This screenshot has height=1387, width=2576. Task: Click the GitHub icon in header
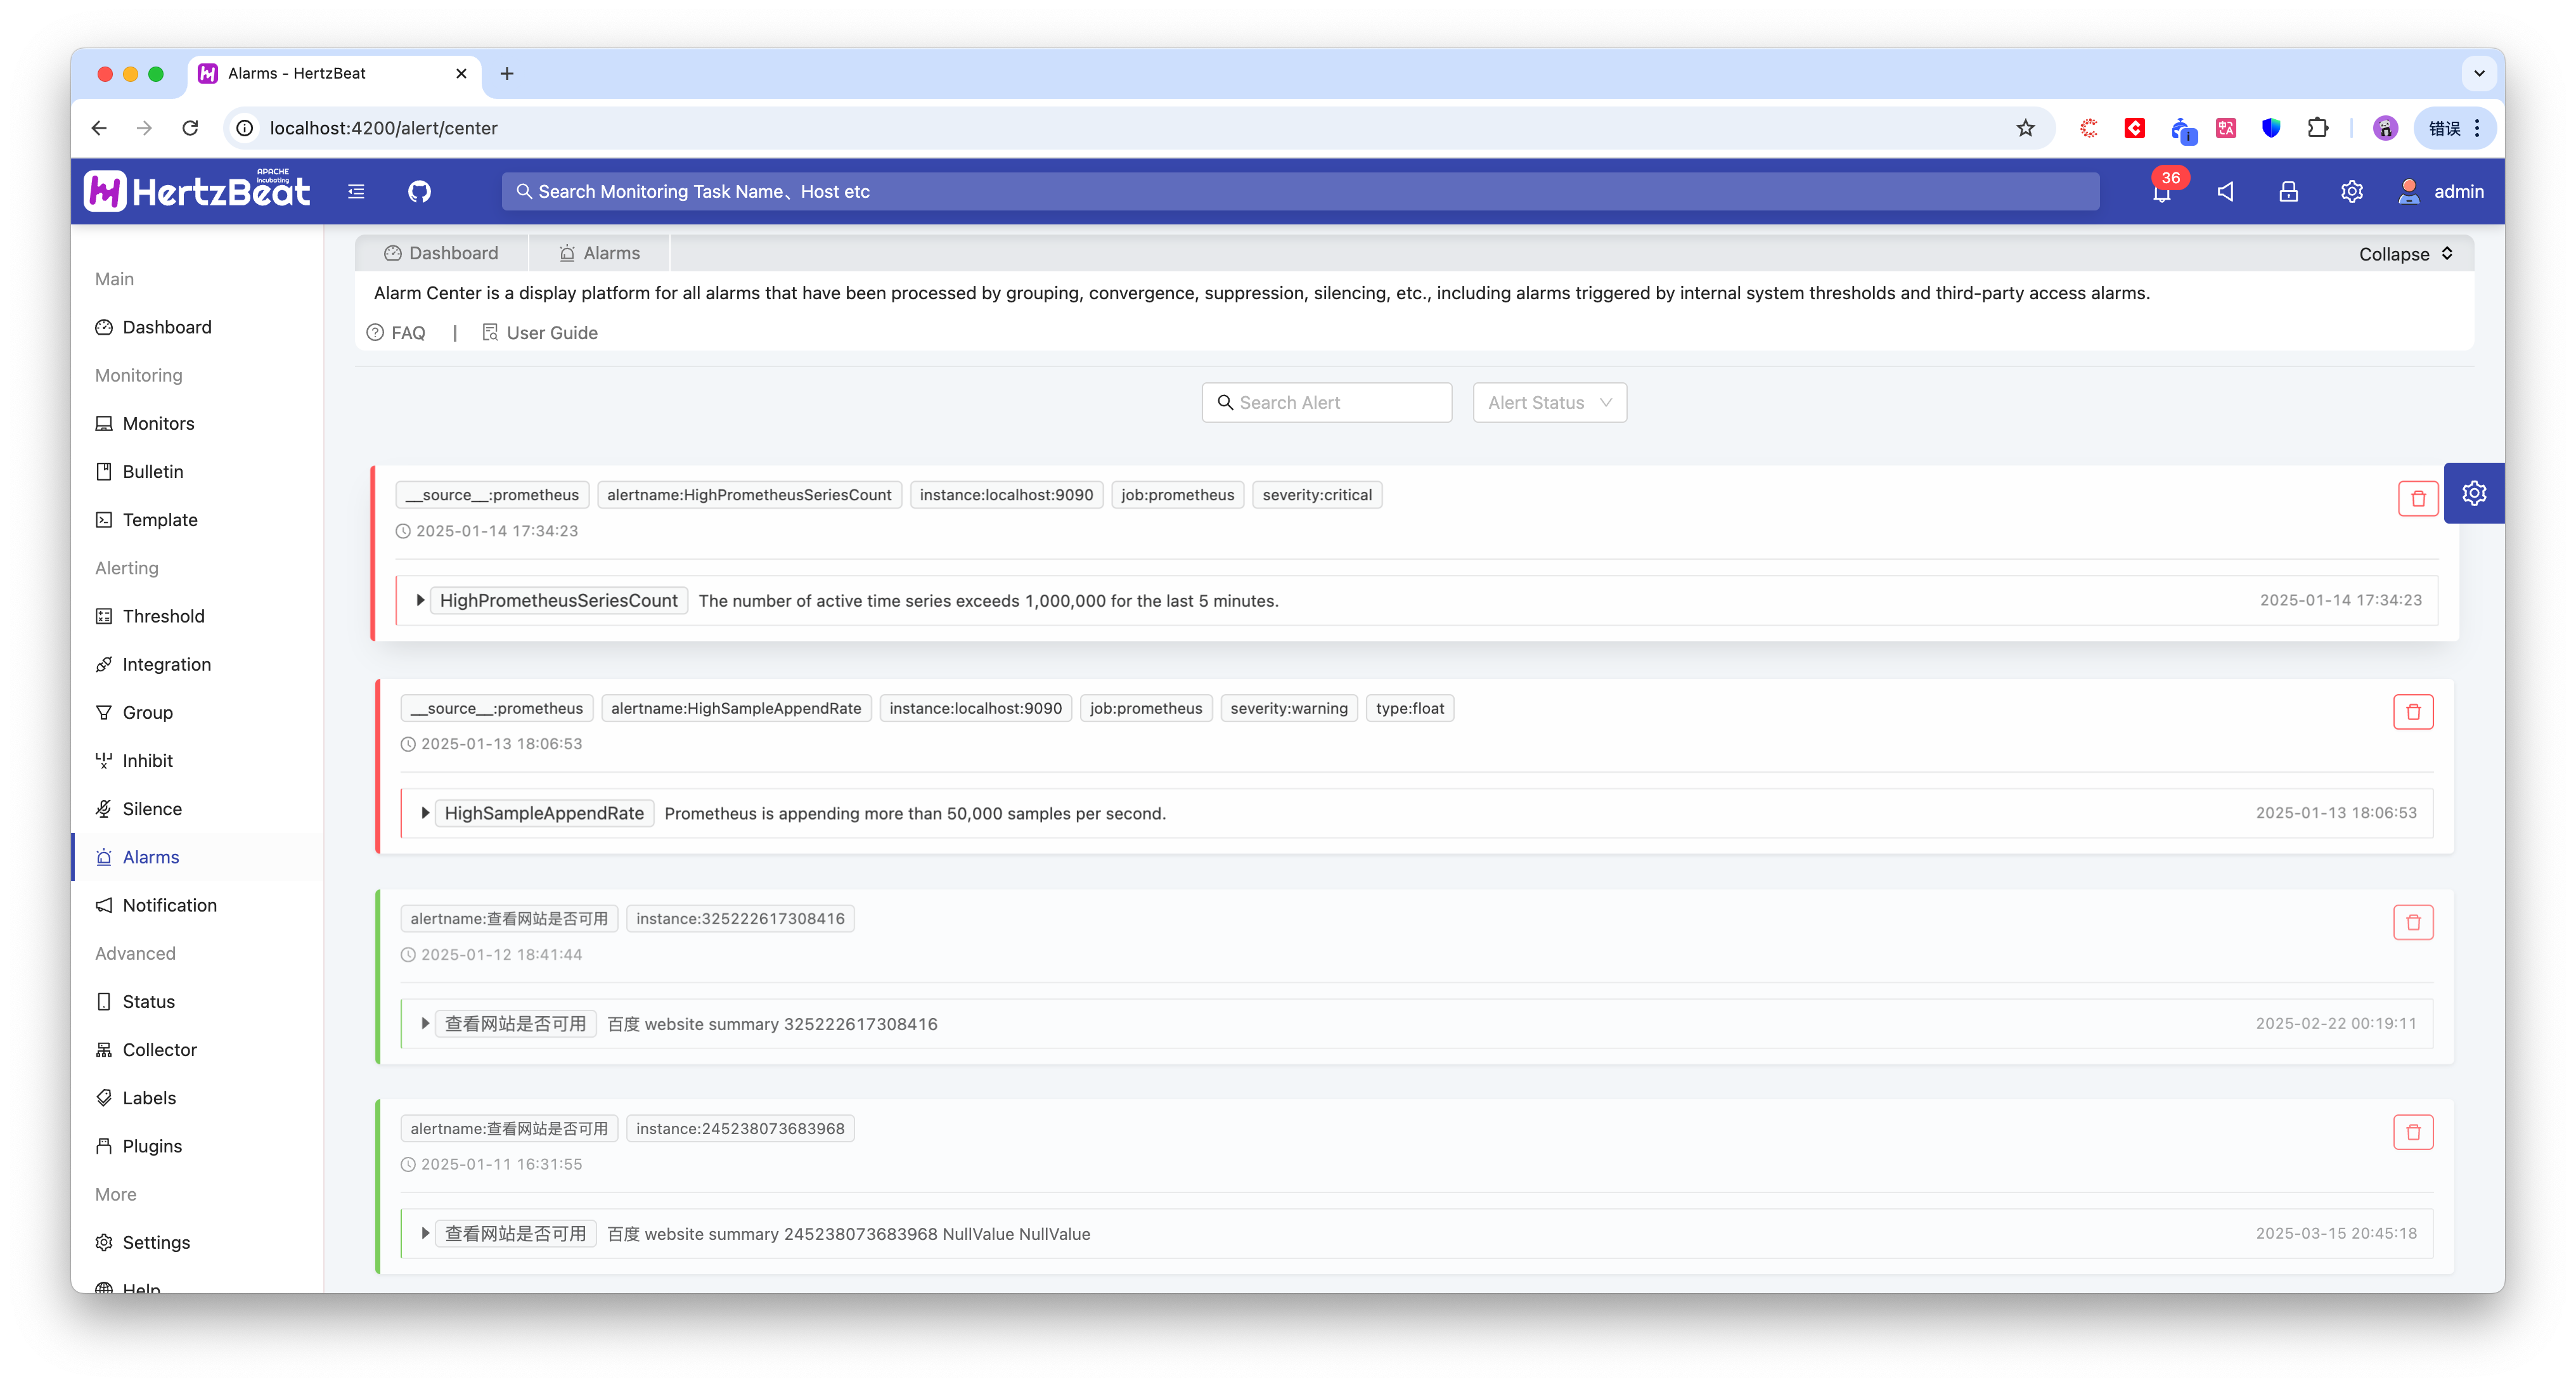point(419,191)
